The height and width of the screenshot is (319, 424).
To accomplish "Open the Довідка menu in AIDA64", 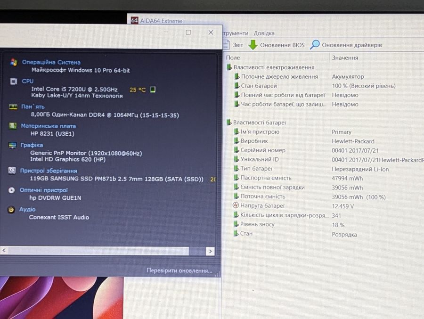I will [x=264, y=33].
